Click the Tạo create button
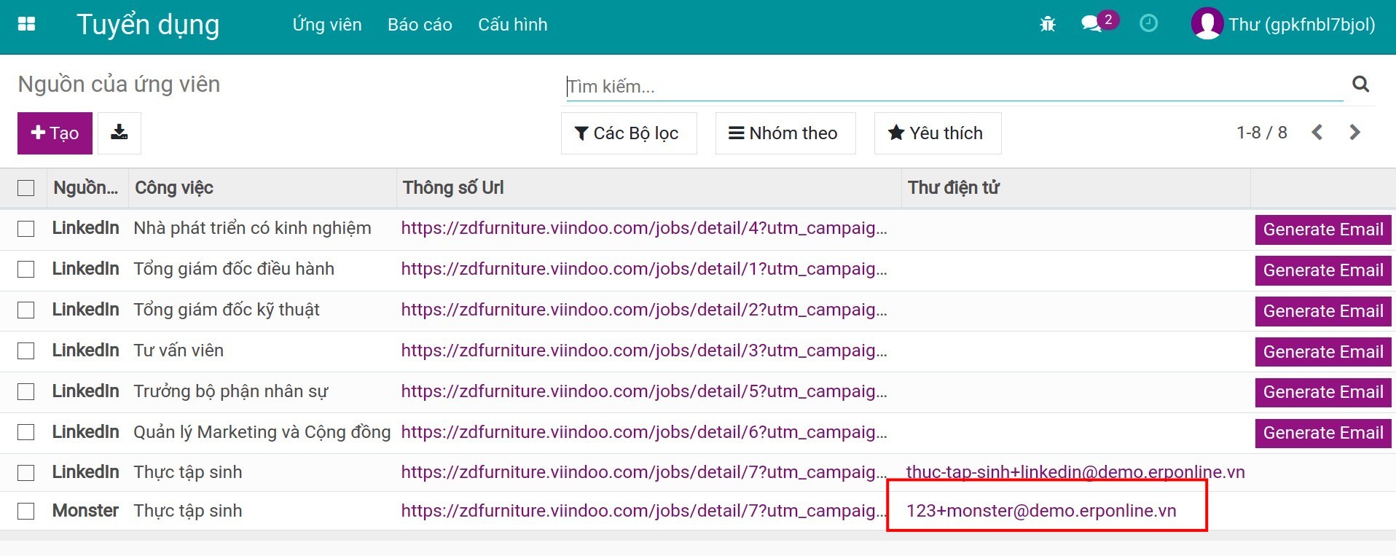Viewport: 1396px width, 556px height. (x=55, y=133)
